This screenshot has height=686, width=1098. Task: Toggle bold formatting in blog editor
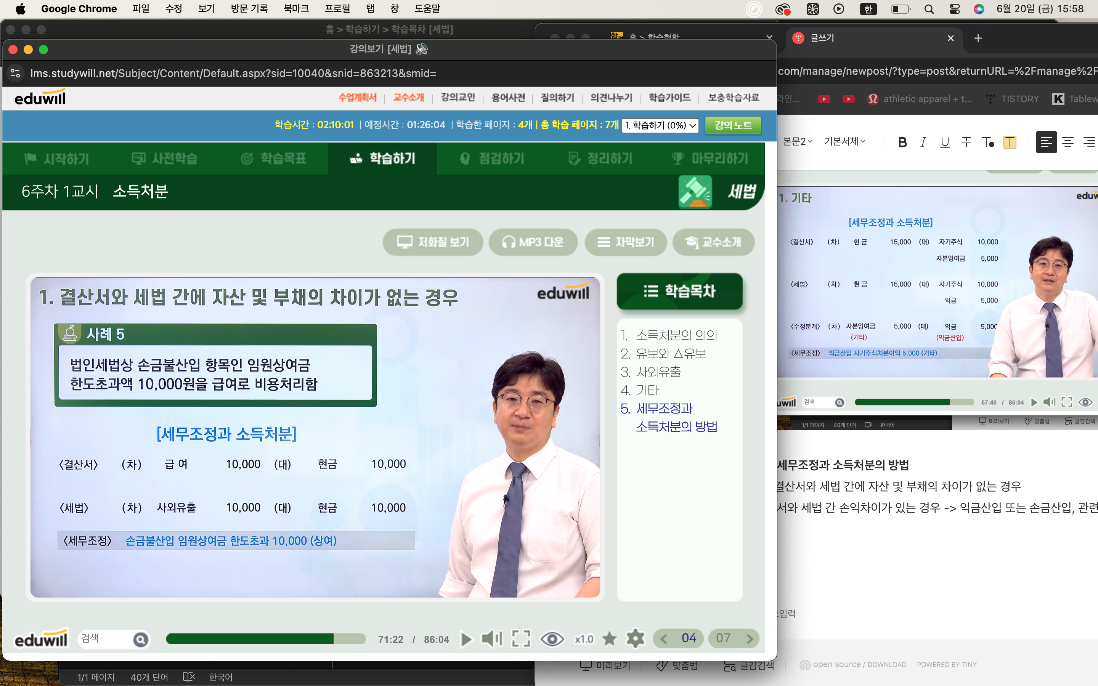coord(902,143)
